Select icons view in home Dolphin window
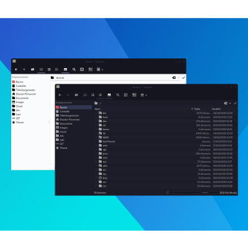Viewport: 248px width, 248px height. [41, 69]
